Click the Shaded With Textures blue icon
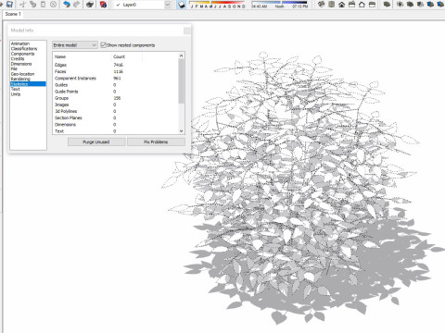Screen dimensions: 445x333 (x=430, y=5)
